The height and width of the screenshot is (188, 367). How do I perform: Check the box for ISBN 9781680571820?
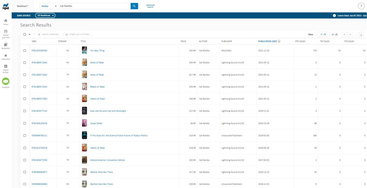(25, 75)
